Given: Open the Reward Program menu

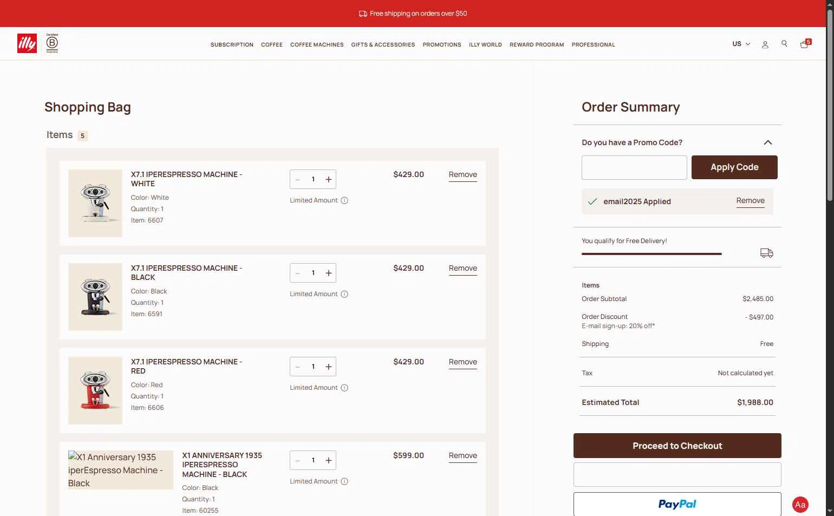Looking at the screenshot, I should tap(537, 45).
